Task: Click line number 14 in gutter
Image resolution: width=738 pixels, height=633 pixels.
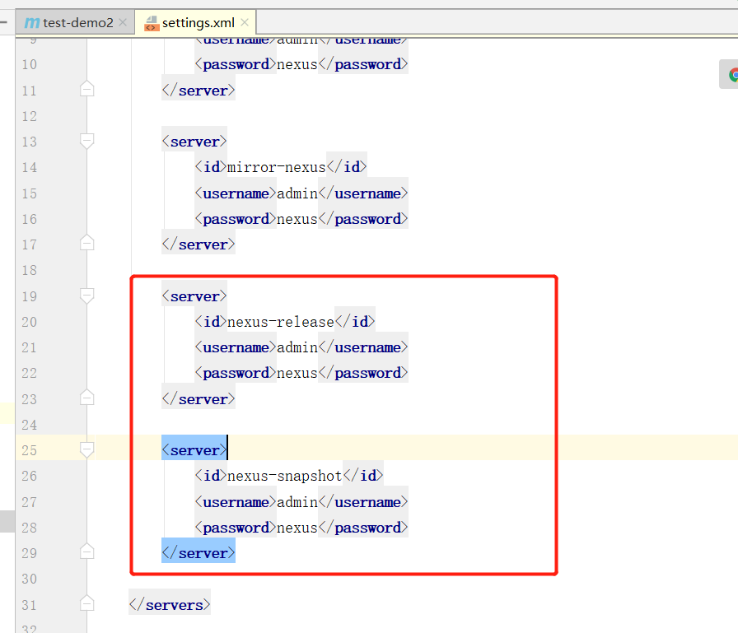Action: tap(29, 167)
